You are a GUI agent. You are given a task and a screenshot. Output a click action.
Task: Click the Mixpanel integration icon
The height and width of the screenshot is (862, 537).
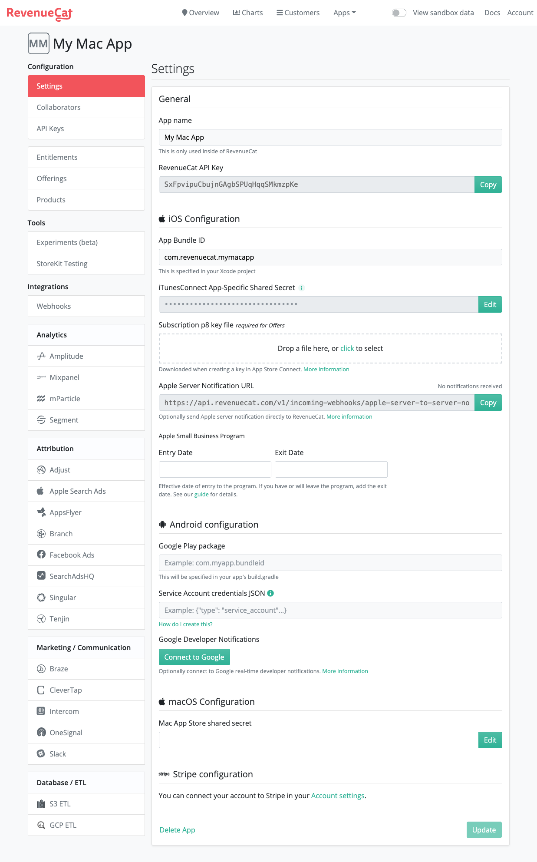pos(41,377)
